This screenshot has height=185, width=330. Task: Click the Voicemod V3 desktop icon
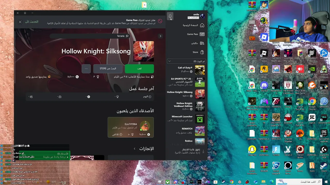coord(324,119)
